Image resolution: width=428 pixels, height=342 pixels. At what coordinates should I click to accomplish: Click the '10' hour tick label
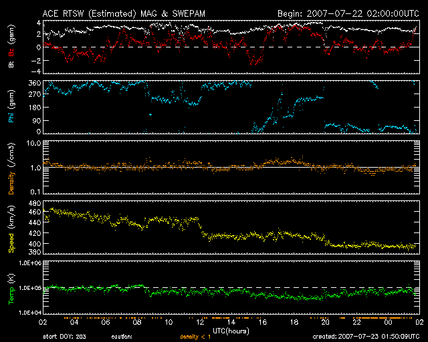pyautogui.click(x=169, y=322)
